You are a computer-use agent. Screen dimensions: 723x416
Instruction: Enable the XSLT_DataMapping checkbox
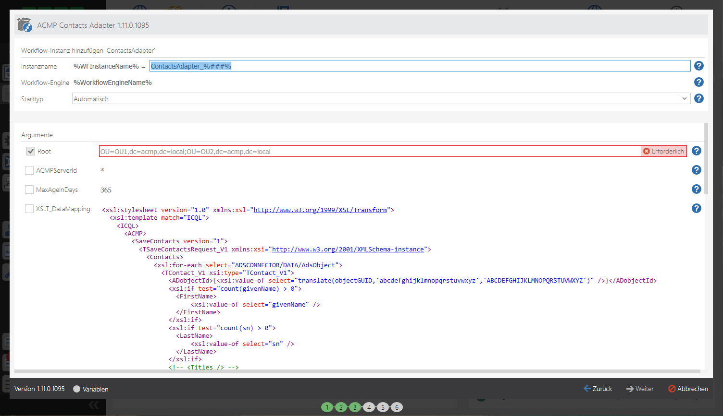[x=29, y=209]
